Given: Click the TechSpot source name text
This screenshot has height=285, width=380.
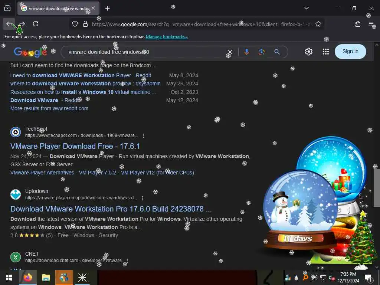Looking at the screenshot, I should coord(36,129).
